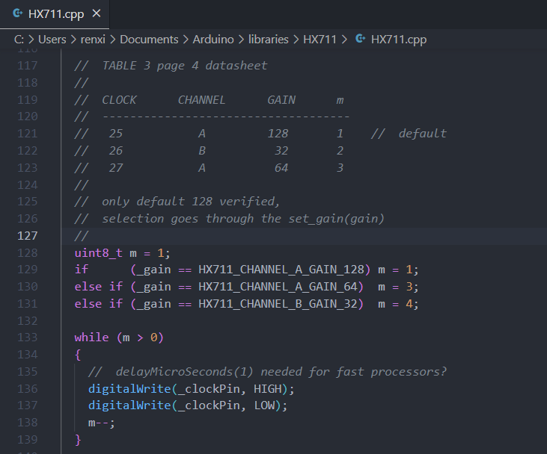547x454 pixels.
Task: Open the HX711.cpp breadcrumb file segment
Action: point(399,40)
